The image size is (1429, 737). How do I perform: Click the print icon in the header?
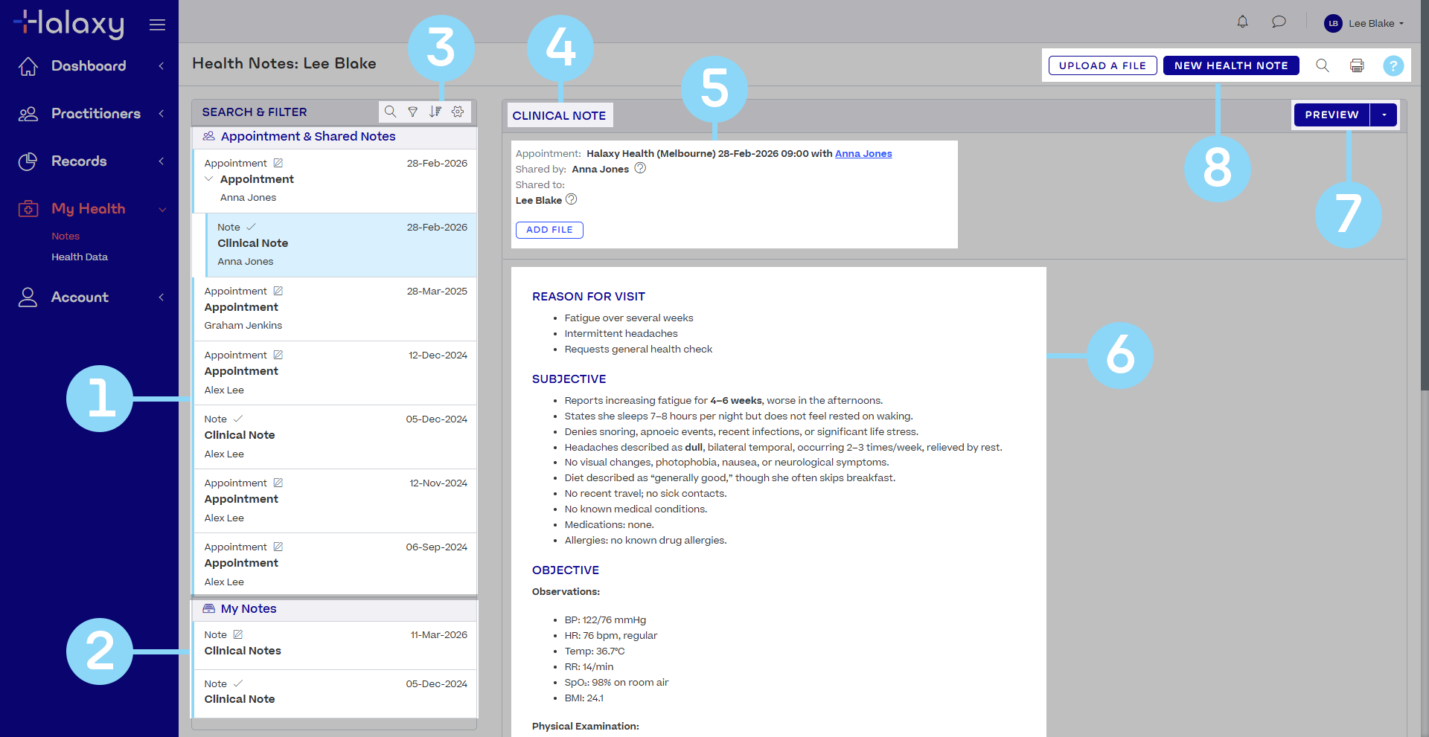[x=1357, y=65]
